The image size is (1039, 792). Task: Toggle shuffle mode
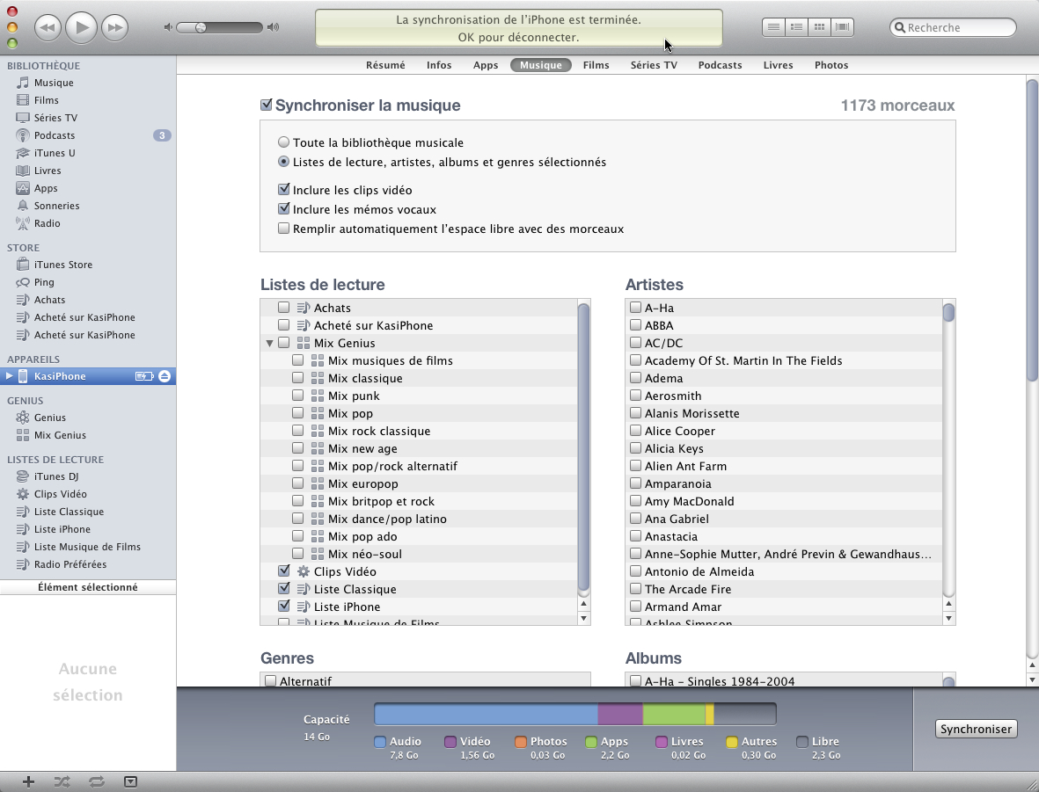(x=62, y=782)
